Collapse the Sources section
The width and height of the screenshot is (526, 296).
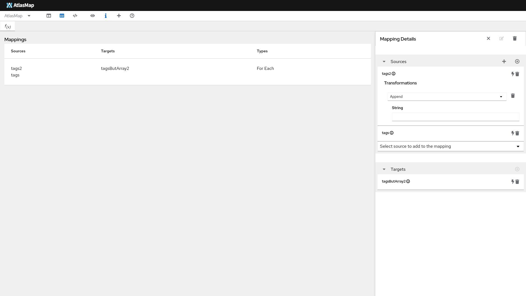point(384,61)
